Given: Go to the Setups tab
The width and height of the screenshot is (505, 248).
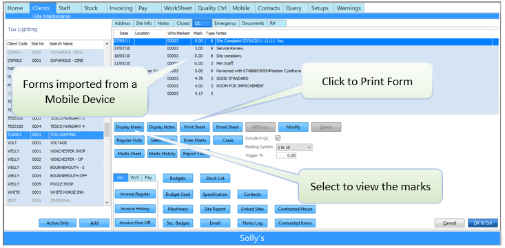Looking at the screenshot, I should (321, 8).
